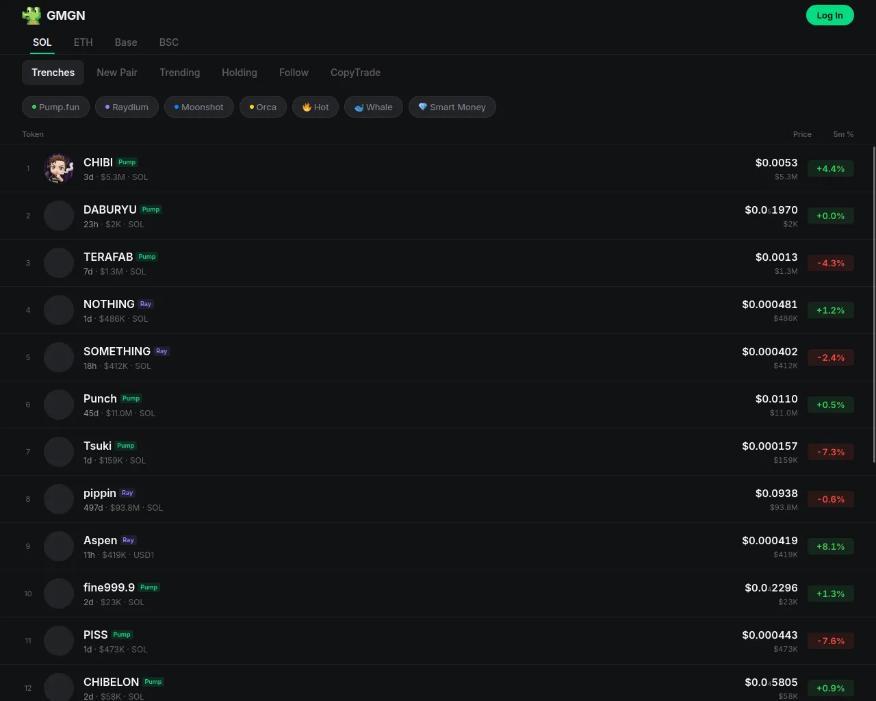Open the PISS token name
Viewport: 876px width, 701px height.
tap(96, 635)
